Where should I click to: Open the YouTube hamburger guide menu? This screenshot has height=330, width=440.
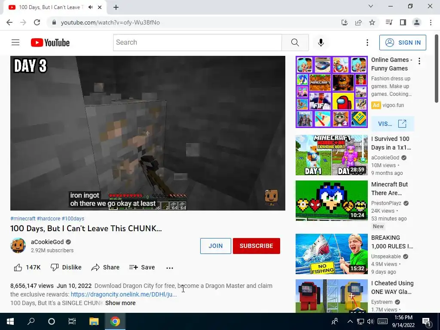(15, 43)
